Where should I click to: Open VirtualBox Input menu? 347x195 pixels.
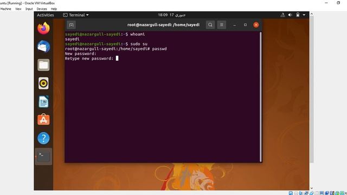pos(29,9)
